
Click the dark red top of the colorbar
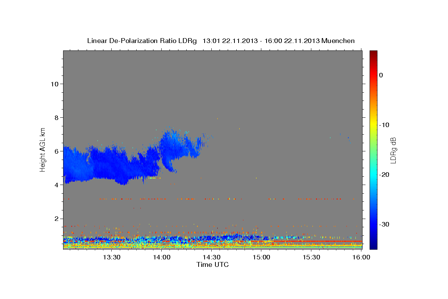tap(373, 54)
